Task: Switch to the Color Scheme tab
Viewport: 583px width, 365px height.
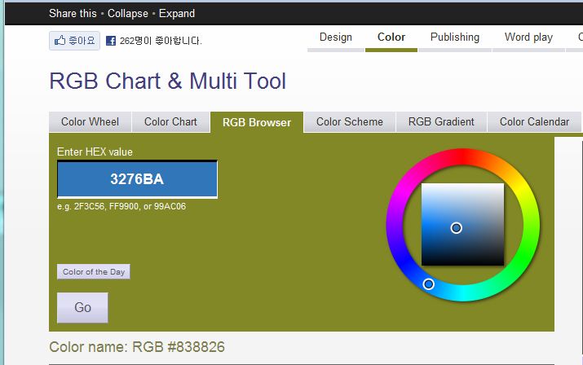Action: click(x=350, y=122)
